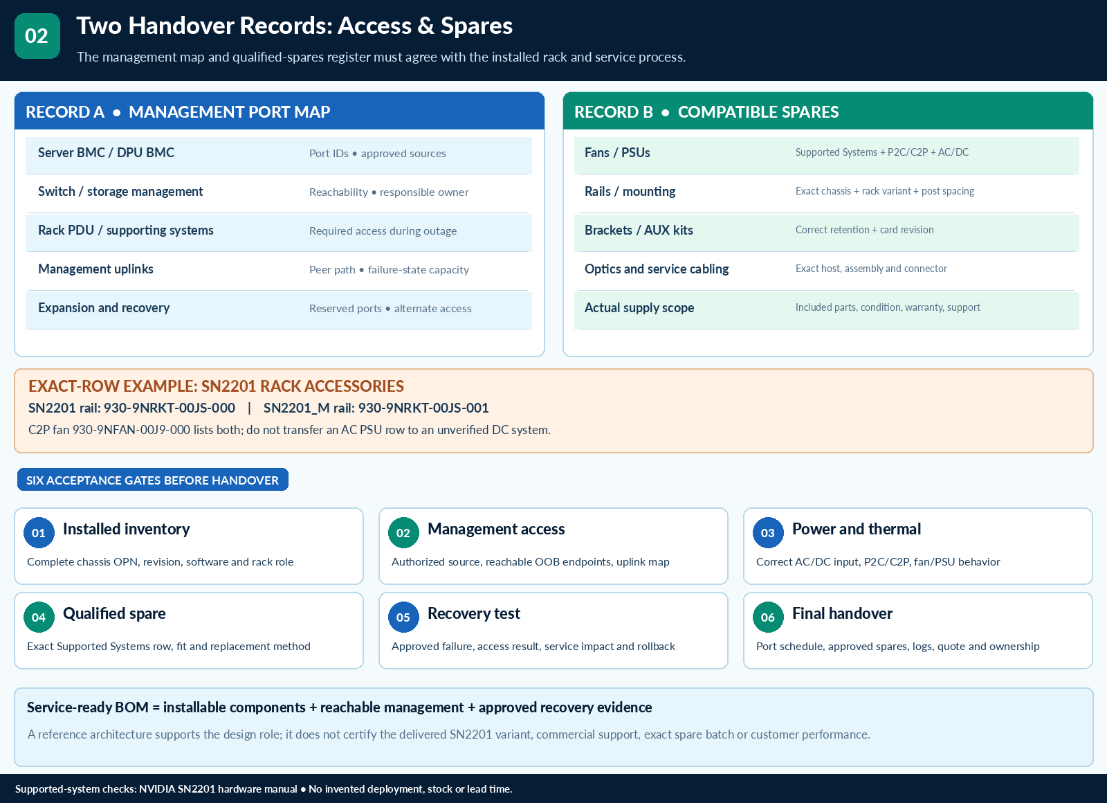This screenshot has height=803, width=1107.
Task: Select the SN2201_M rail 930-9NRKT-00JS-001 part number
Action: point(376,408)
